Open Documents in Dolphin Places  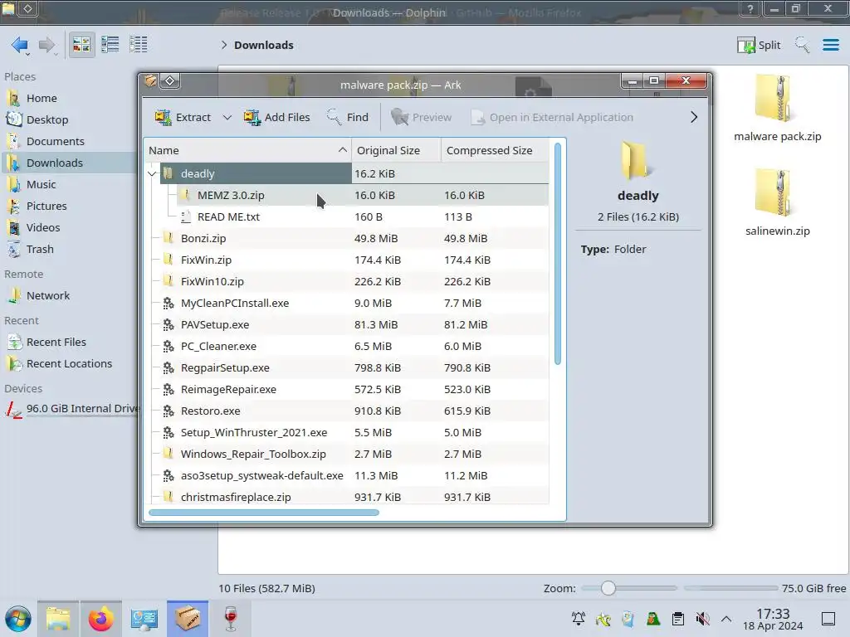tap(68, 141)
